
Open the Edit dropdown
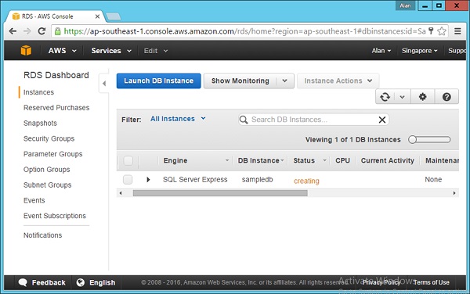tap(156, 51)
